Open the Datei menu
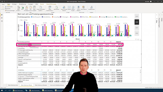The height and width of the screenshot is (92, 163). (x=3, y=4)
